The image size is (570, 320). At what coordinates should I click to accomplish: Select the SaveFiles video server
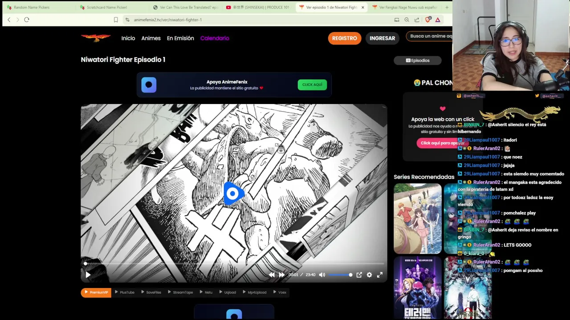coord(151,292)
